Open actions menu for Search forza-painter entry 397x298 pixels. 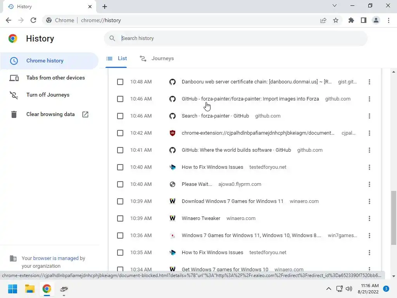[x=369, y=116]
